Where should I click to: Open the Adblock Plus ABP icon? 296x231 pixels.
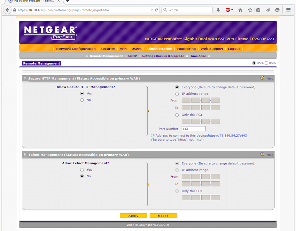pos(228,10)
